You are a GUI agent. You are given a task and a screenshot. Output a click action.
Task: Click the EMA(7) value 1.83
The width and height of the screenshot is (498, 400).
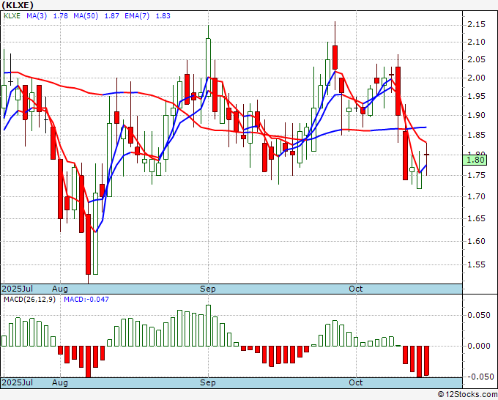163,16
